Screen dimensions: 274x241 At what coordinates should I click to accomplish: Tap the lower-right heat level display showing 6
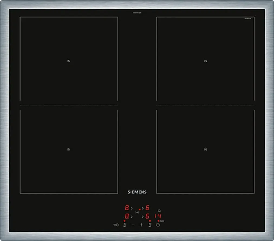tap(148, 216)
